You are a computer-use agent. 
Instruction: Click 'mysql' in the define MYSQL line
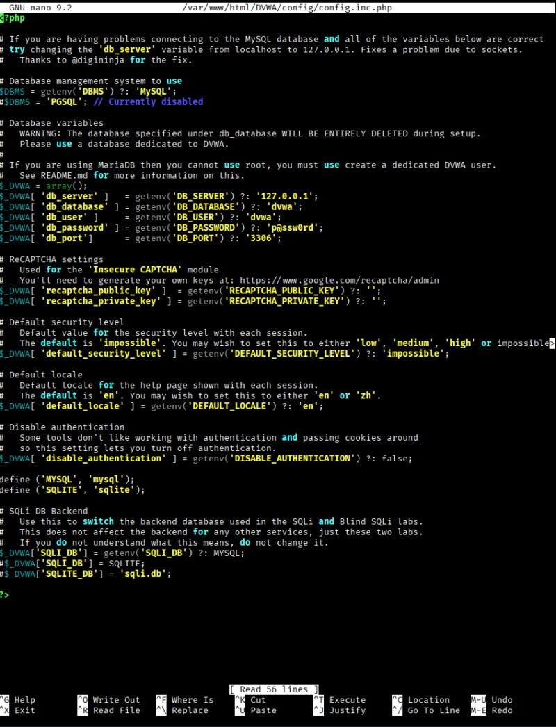pyautogui.click(x=106, y=480)
